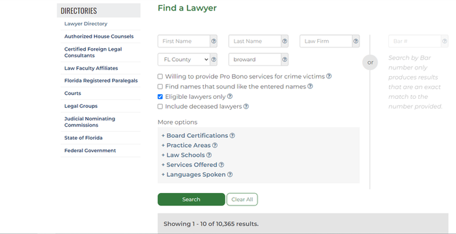This screenshot has width=456, height=234.
Task: Open help for Pro Bono services option
Action: pos(328,76)
